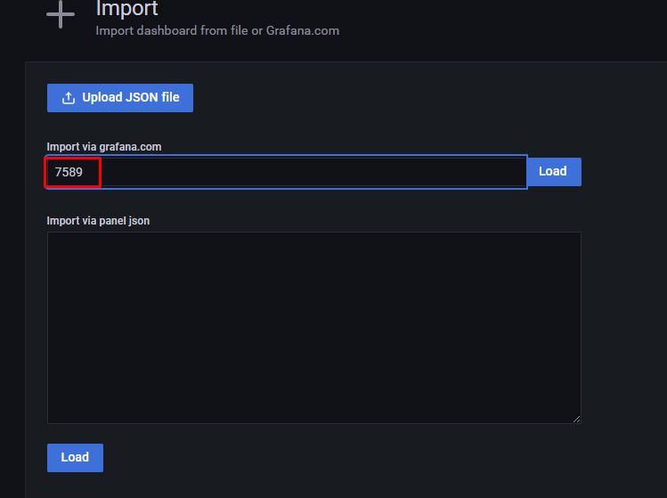Place cursor after 7589 in the ID field
This screenshot has width=667, height=498.
click(x=84, y=172)
